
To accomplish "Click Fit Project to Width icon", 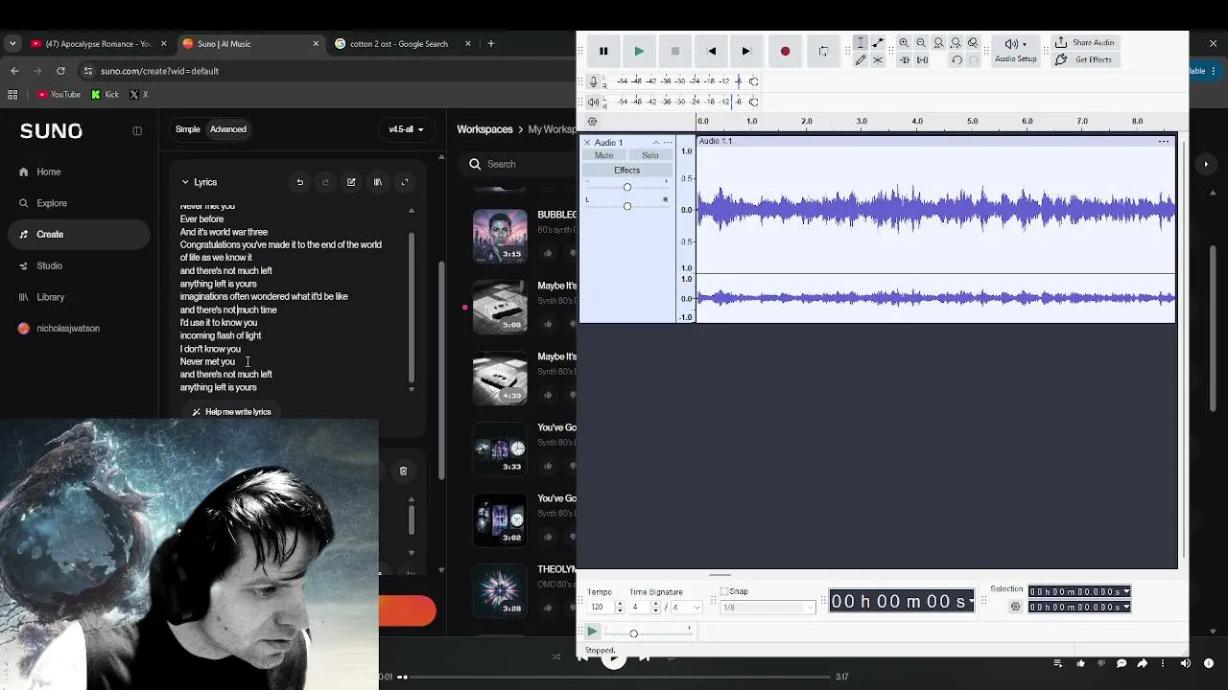I will 956,43.
